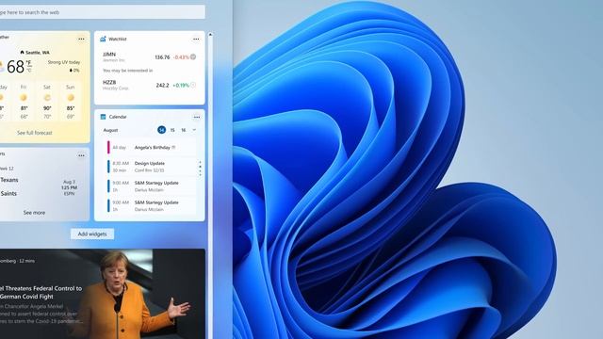This screenshot has height=339, width=603.
Task: Click the HZZB price 242.2
Action: 162,86
